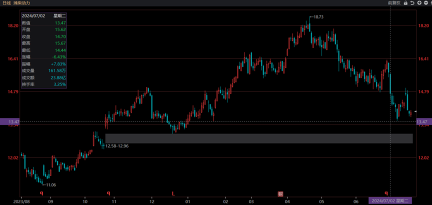Click the 16.41 label on right axis
Image resolution: width=432 pixels, height=205 pixels.
[423, 58]
